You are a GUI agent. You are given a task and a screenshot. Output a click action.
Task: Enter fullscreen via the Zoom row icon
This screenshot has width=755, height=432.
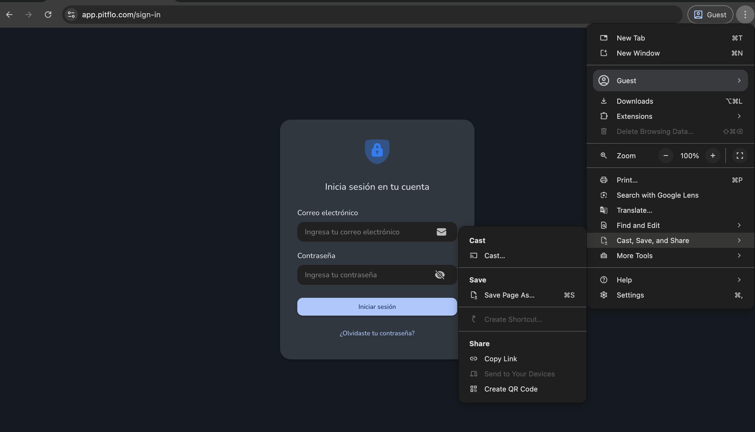(740, 156)
